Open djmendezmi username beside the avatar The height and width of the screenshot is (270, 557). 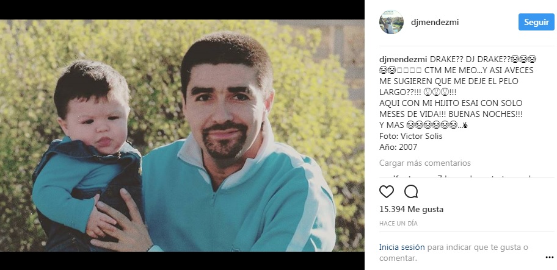[435, 23]
